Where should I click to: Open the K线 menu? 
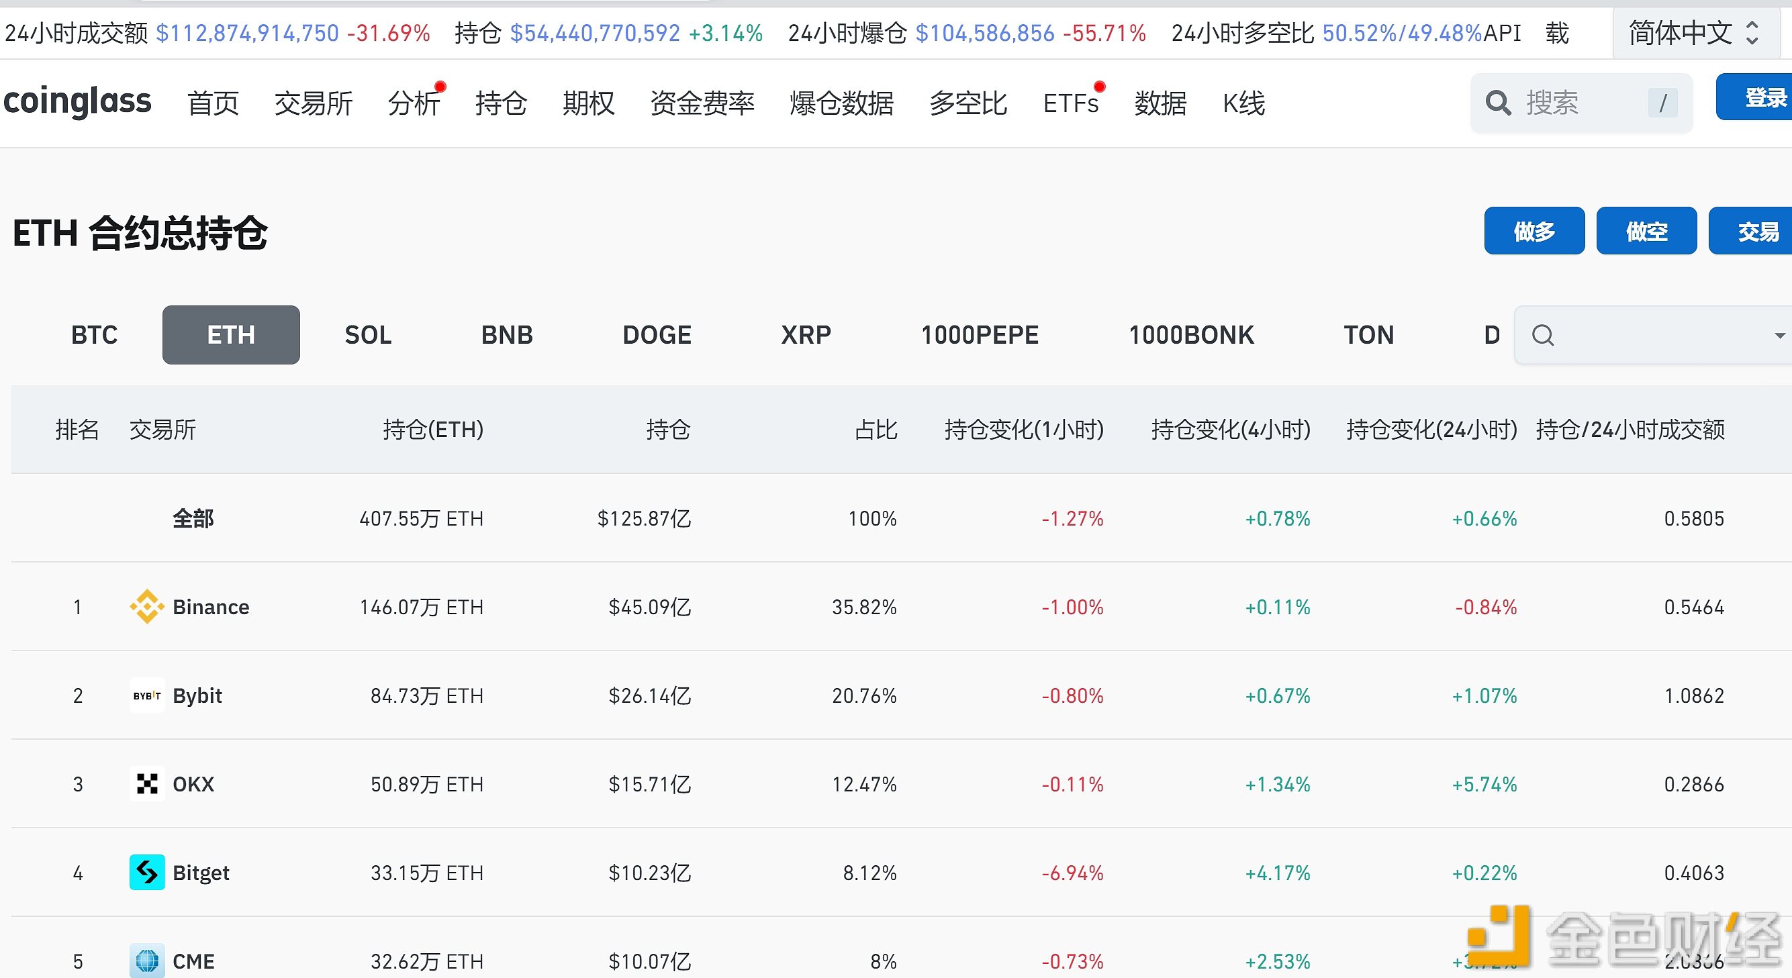[x=1244, y=103]
